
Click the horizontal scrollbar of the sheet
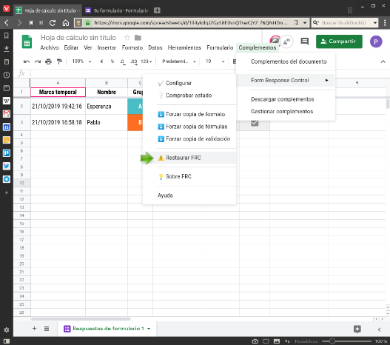[x=81, y=319]
